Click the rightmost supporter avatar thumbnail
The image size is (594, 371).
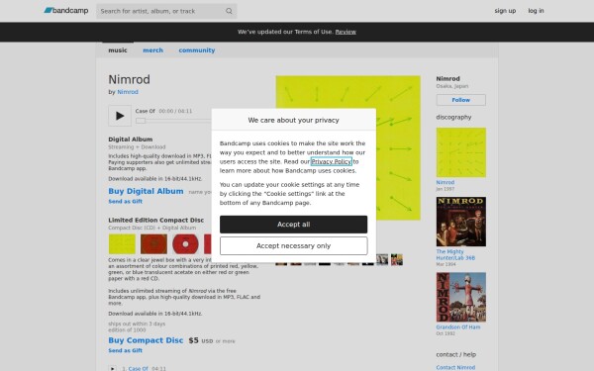[x=397, y=259]
